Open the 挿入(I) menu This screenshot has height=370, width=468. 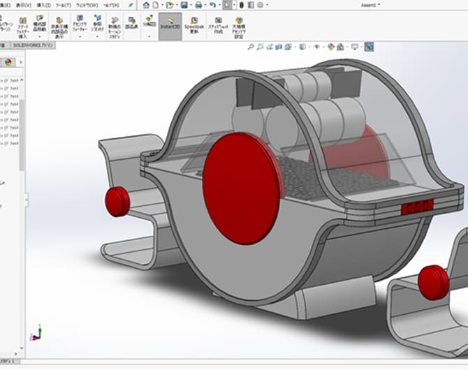tap(43, 6)
